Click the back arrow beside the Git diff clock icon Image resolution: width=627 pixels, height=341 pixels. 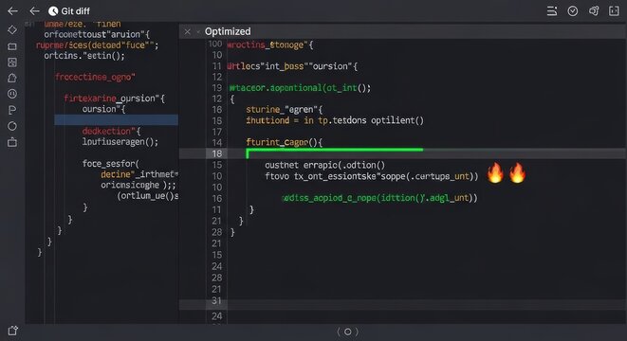pyautogui.click(x=34, y=10)
